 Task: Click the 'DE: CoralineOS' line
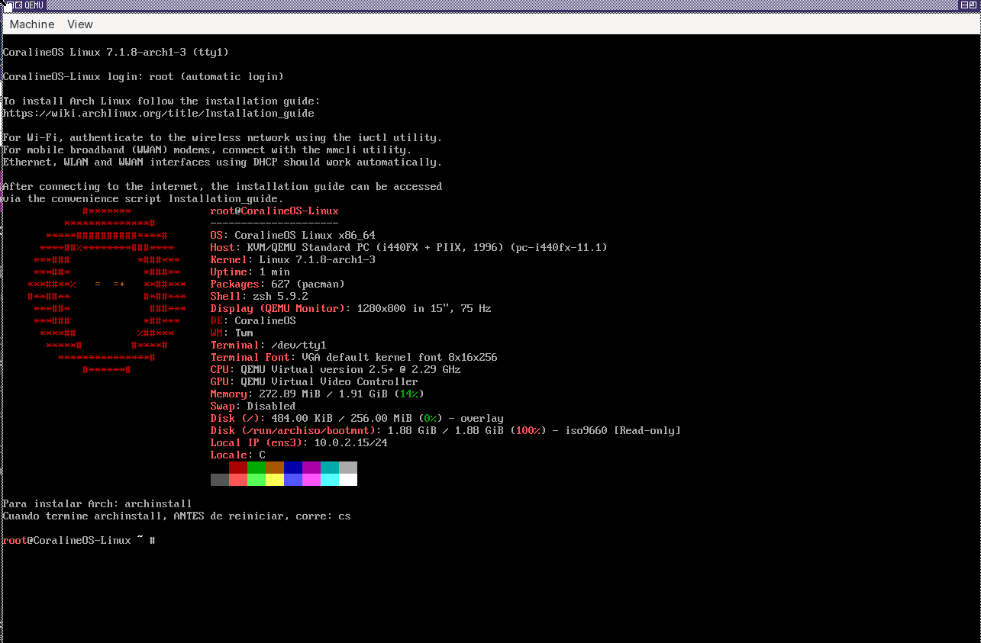[x=253, y=320]
